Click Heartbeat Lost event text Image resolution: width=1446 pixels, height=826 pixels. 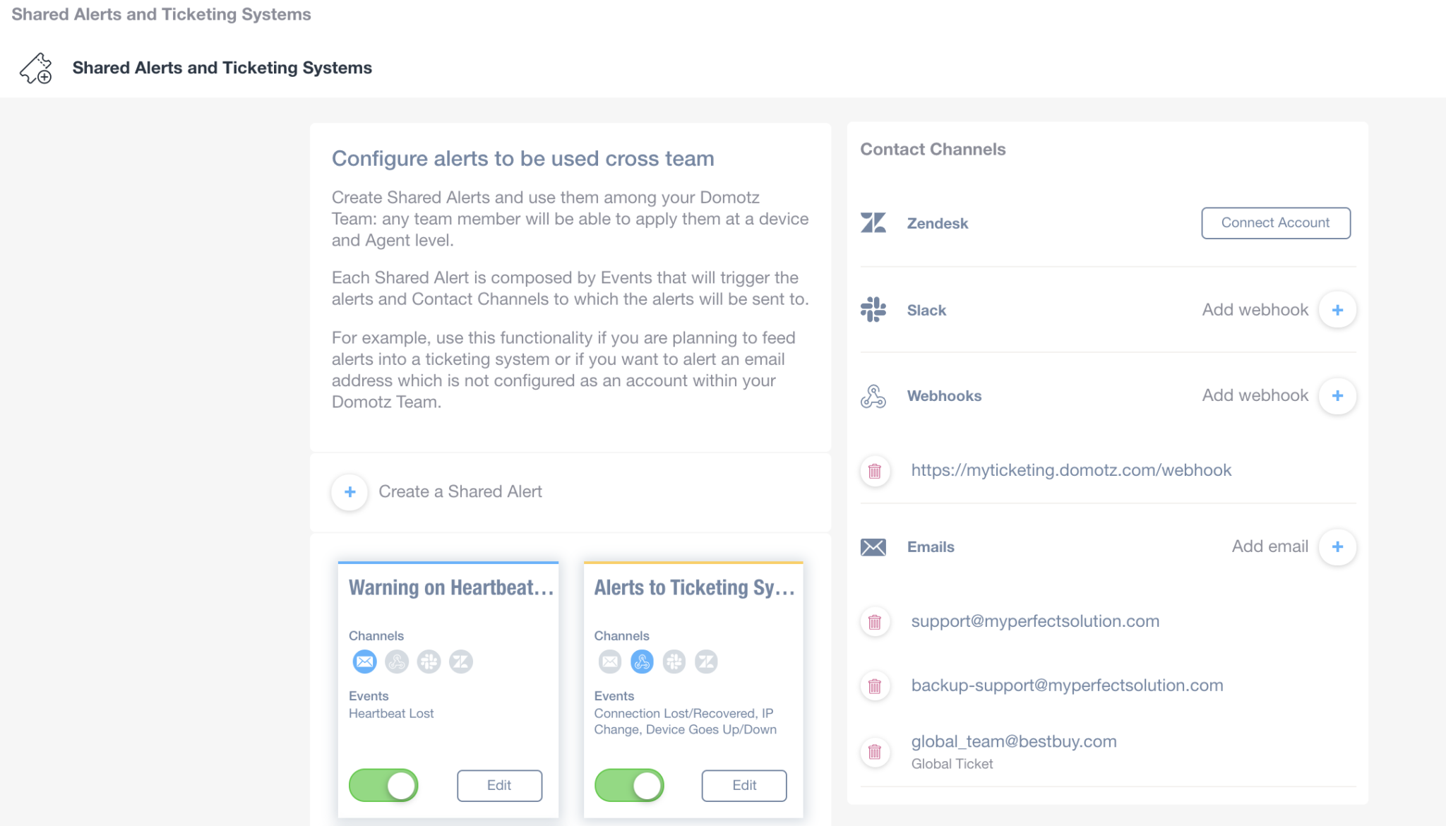[391, 714]
